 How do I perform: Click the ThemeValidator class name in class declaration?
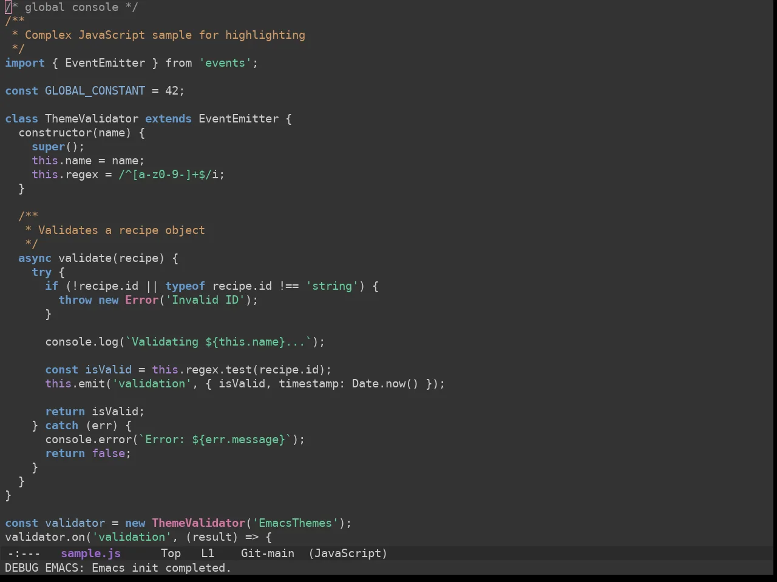coord(92,119)
